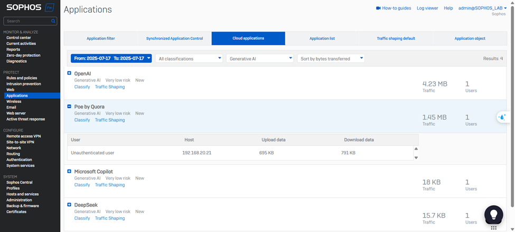Image resolution: width=515 pixels, height=232 pixels.
Task: Click the down arrow of user table scrollbar
Action: click(416, 158)
